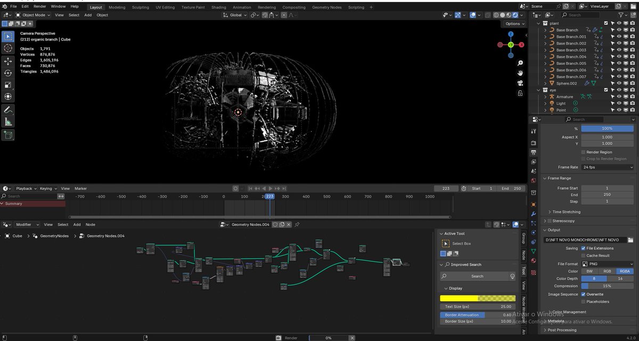The height and width of the screenshot is (341, 639).
Task: Select the Move tool
Action: click(x=8, y=61)
